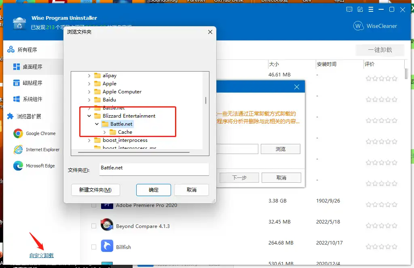Click the 自定义卸载 link

point(42,255)
